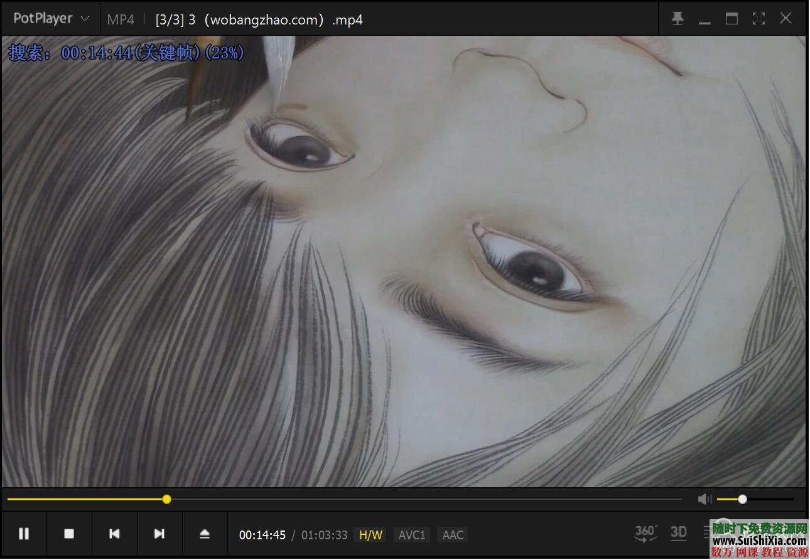Click the AAC audio codec label
Screen dimensions: 810x560
(453, 535)
